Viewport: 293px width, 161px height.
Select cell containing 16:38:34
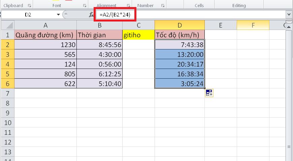[180, 74]
